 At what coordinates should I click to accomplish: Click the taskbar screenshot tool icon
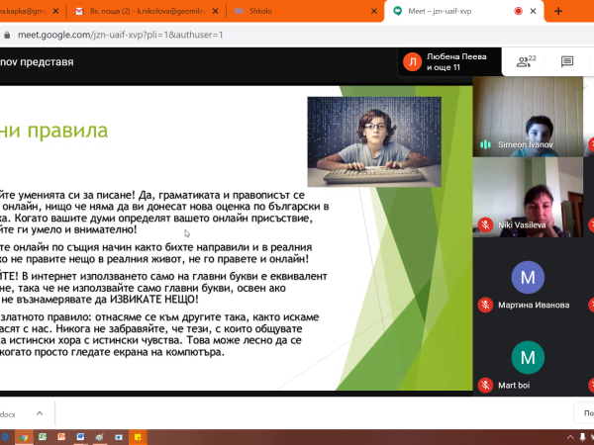coord(119,437)
